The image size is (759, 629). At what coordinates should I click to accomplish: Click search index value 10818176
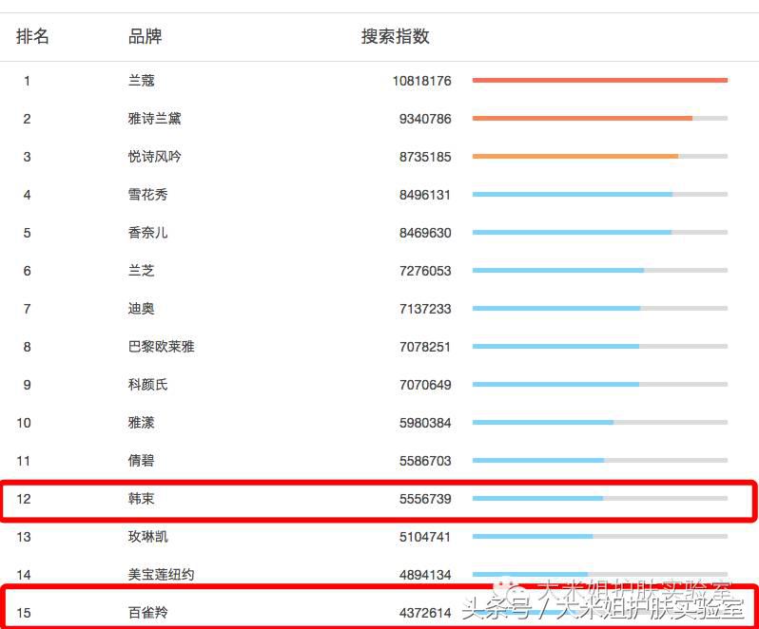[x=421, y=81]
